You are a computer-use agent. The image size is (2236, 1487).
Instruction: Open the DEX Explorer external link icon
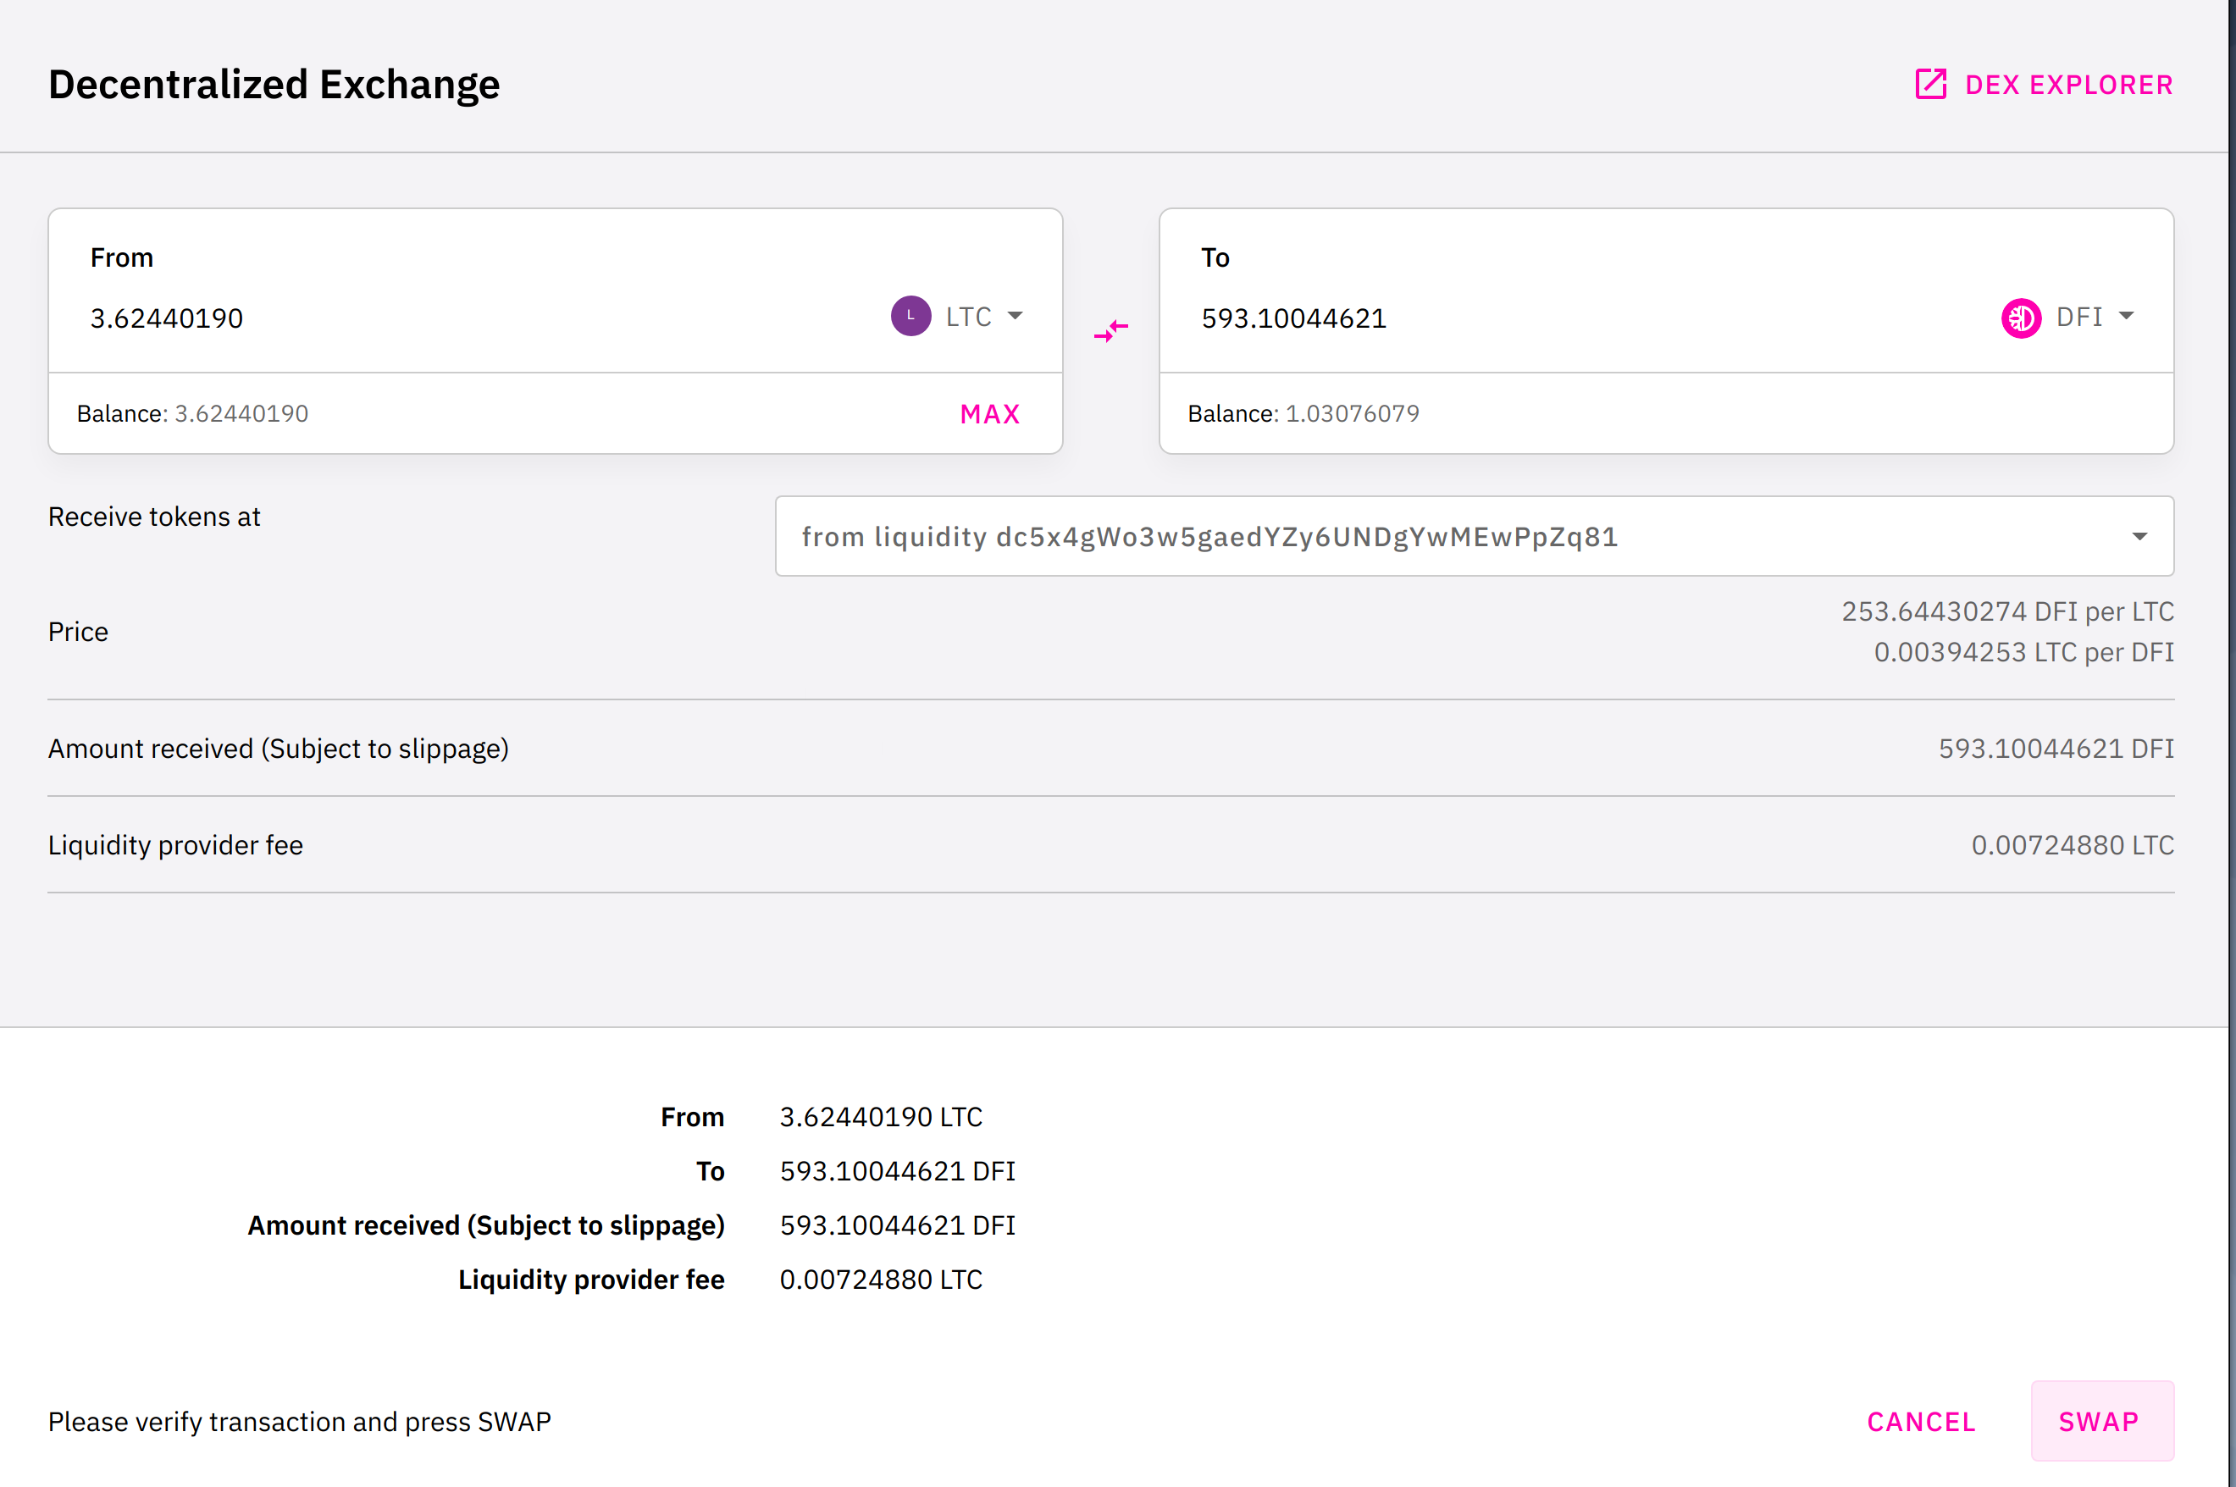coord(1930,85)
